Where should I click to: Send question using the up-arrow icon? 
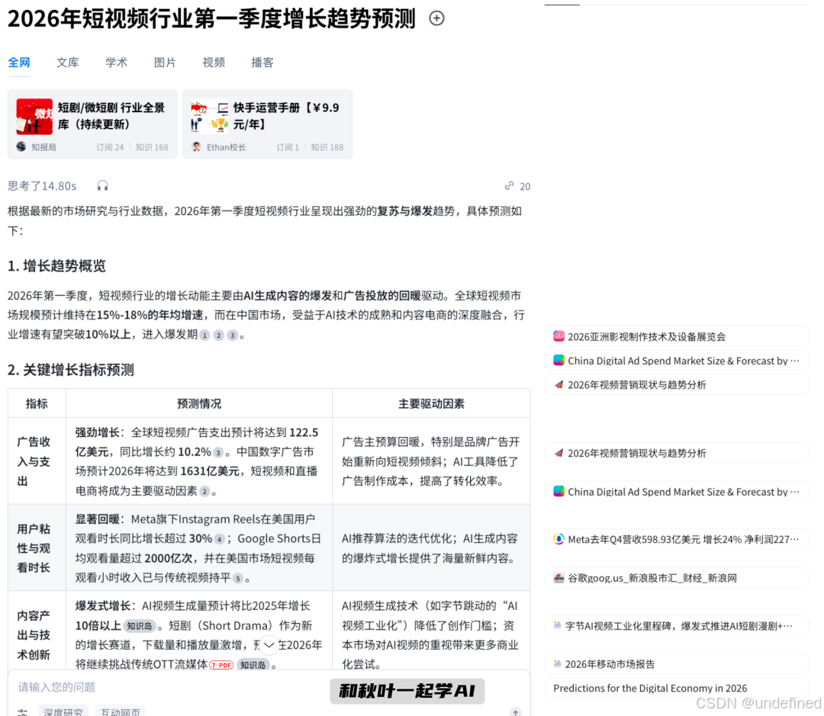point(516,711)
